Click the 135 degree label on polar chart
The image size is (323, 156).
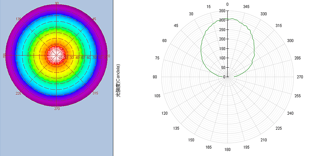176,128
